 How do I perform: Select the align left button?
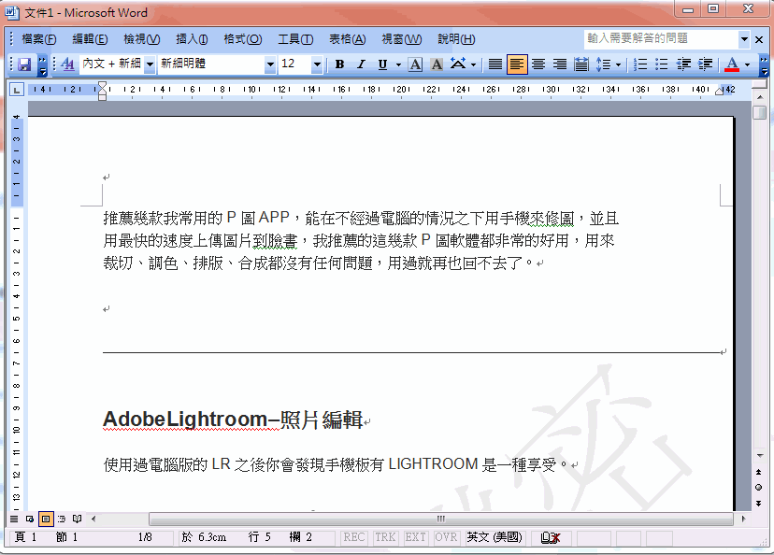coord(517,64)
